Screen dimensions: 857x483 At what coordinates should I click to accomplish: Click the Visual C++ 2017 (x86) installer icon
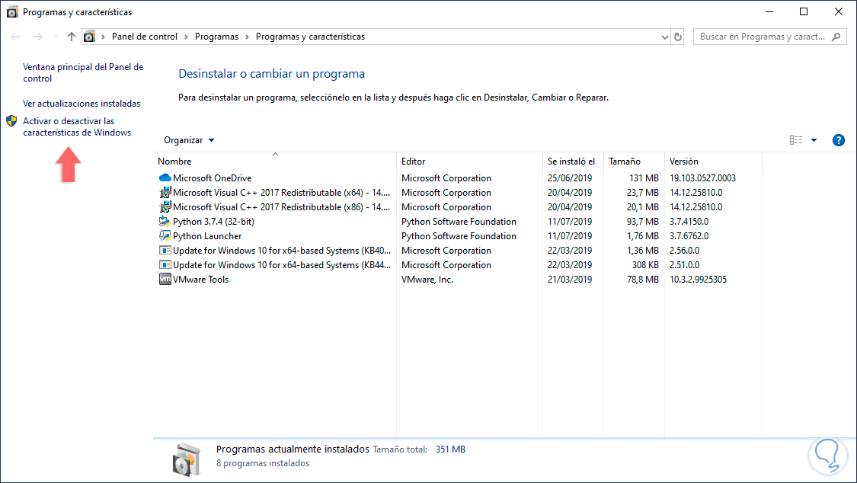tap(165, 207)
